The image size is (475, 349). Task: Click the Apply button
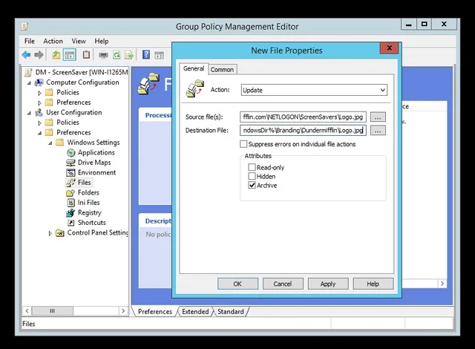[x=328, y=284]
